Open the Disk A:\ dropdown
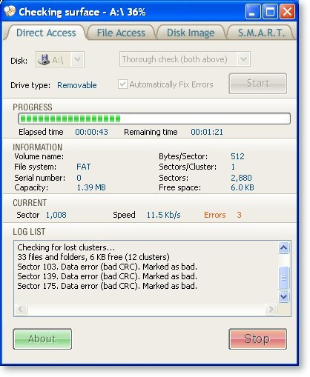 (78, 59)
